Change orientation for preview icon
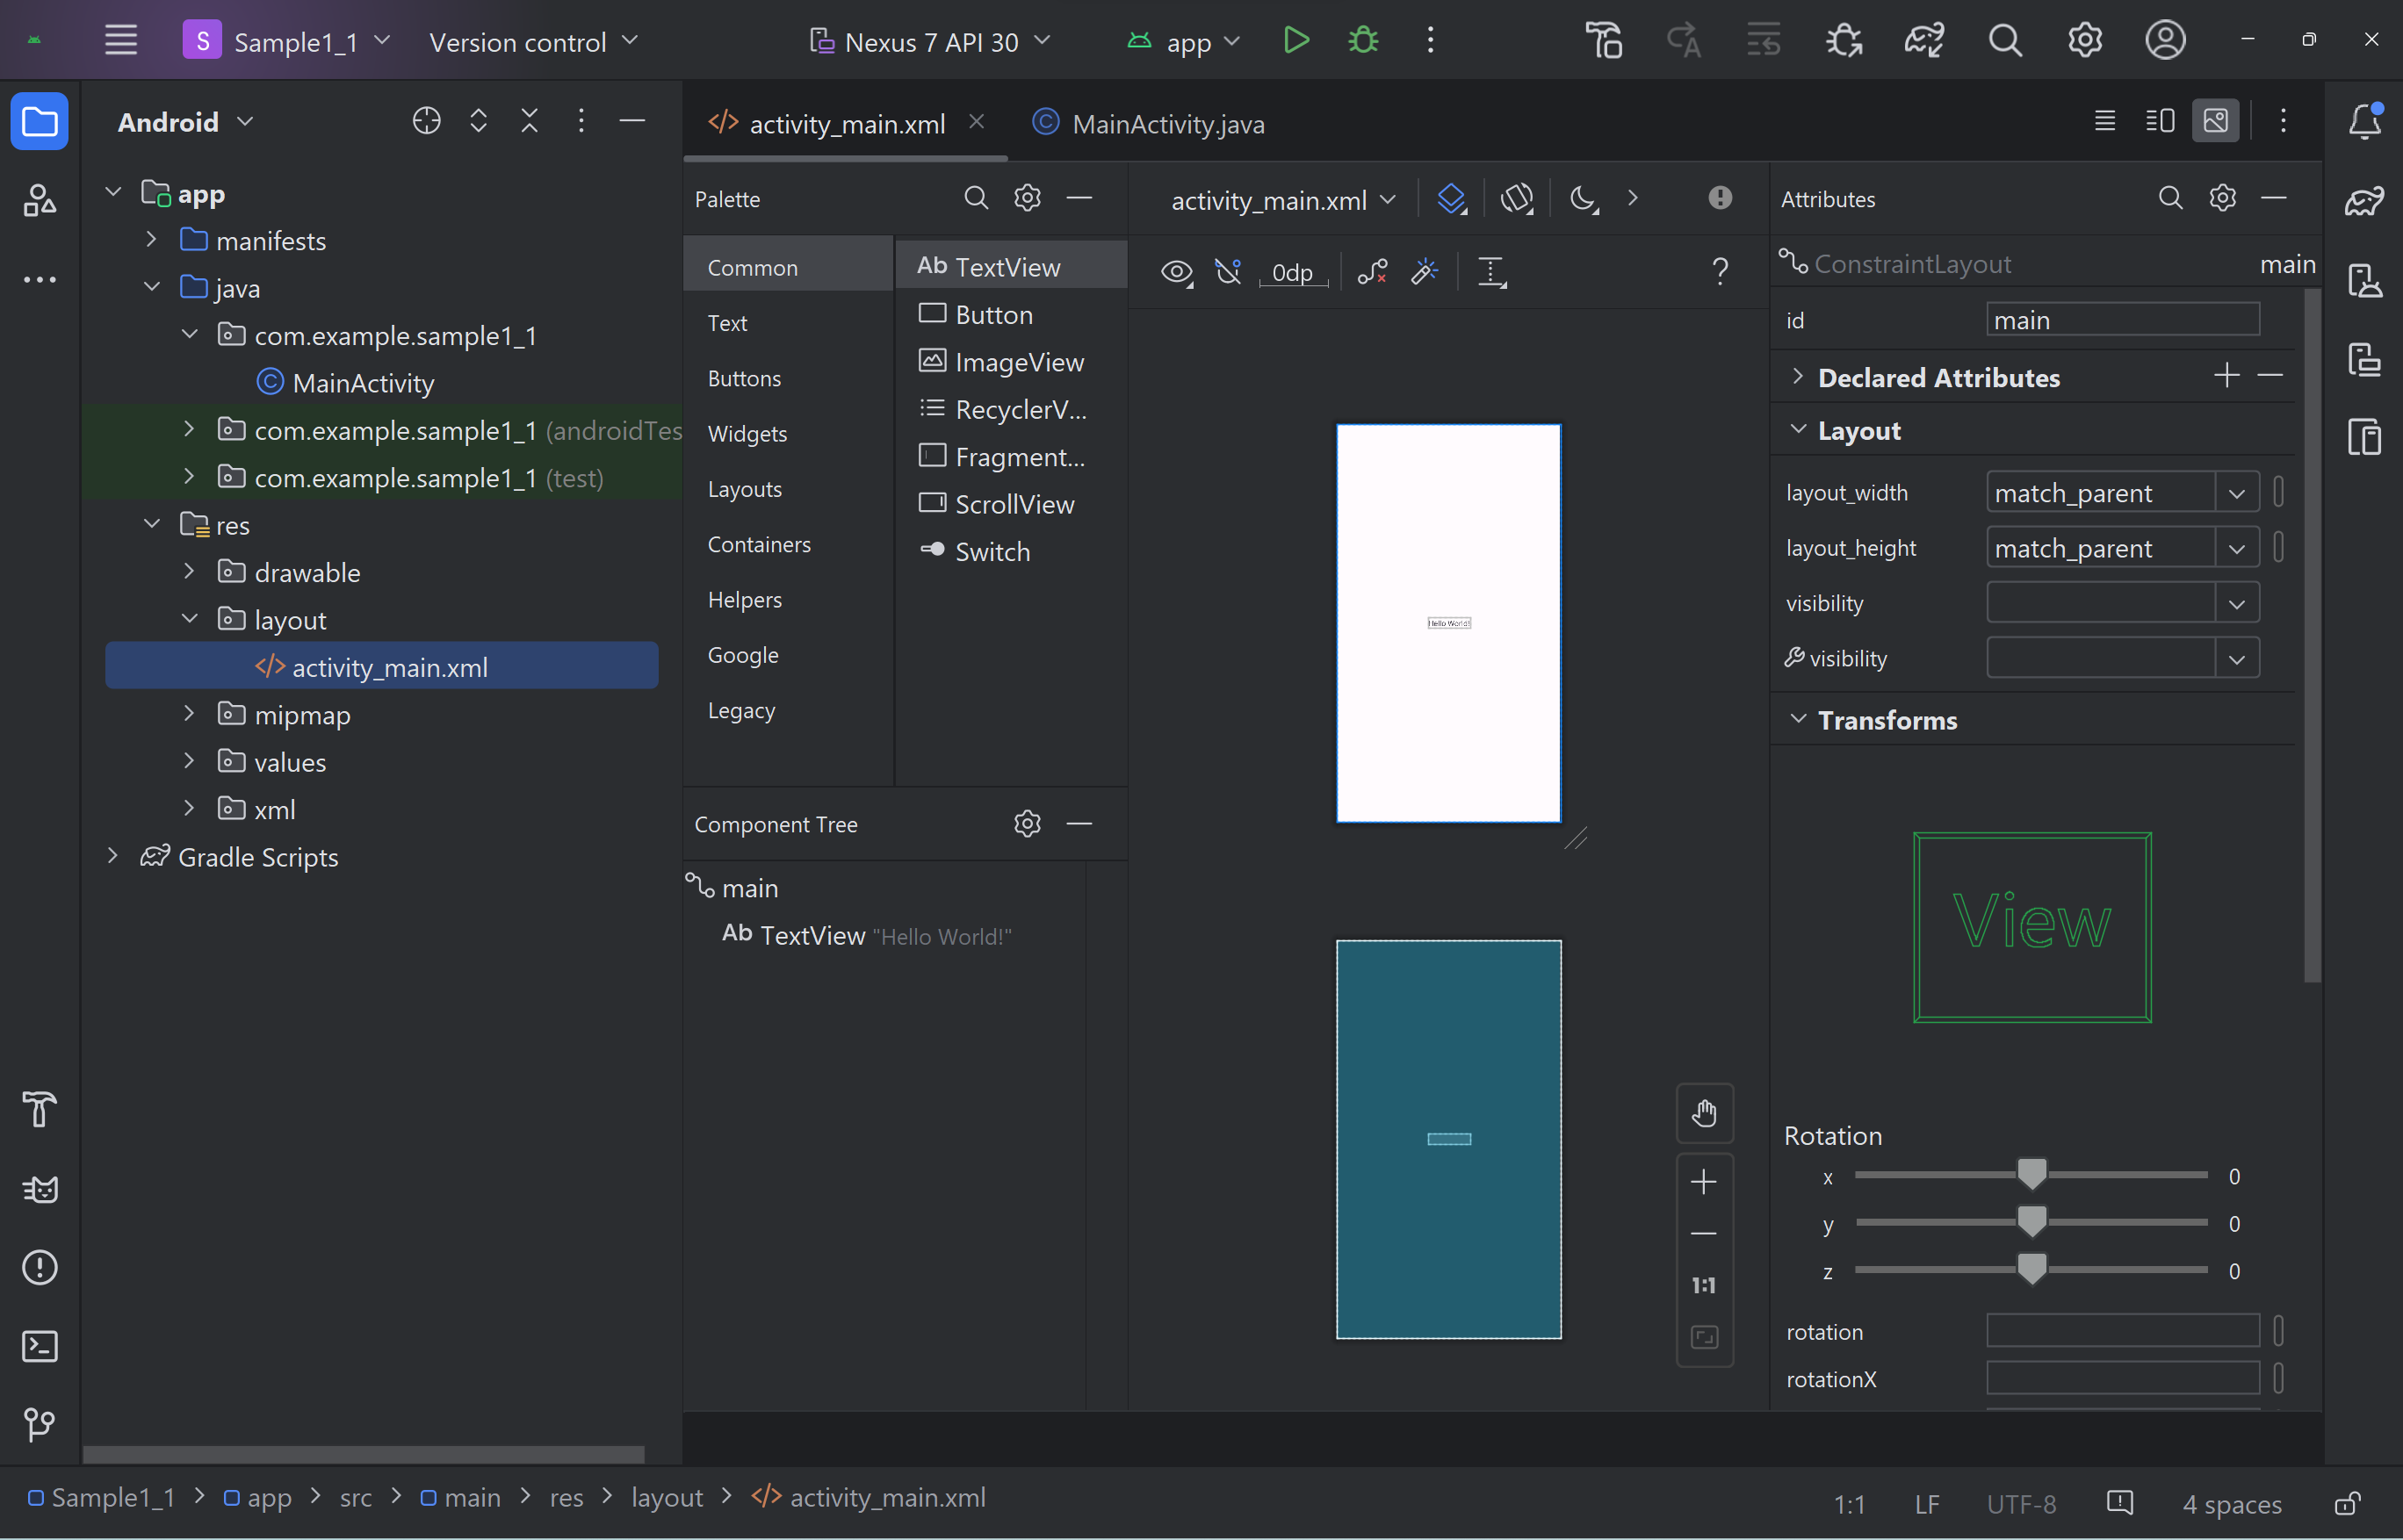This screenshot has width=2403, height=1540. (1517, 198)
